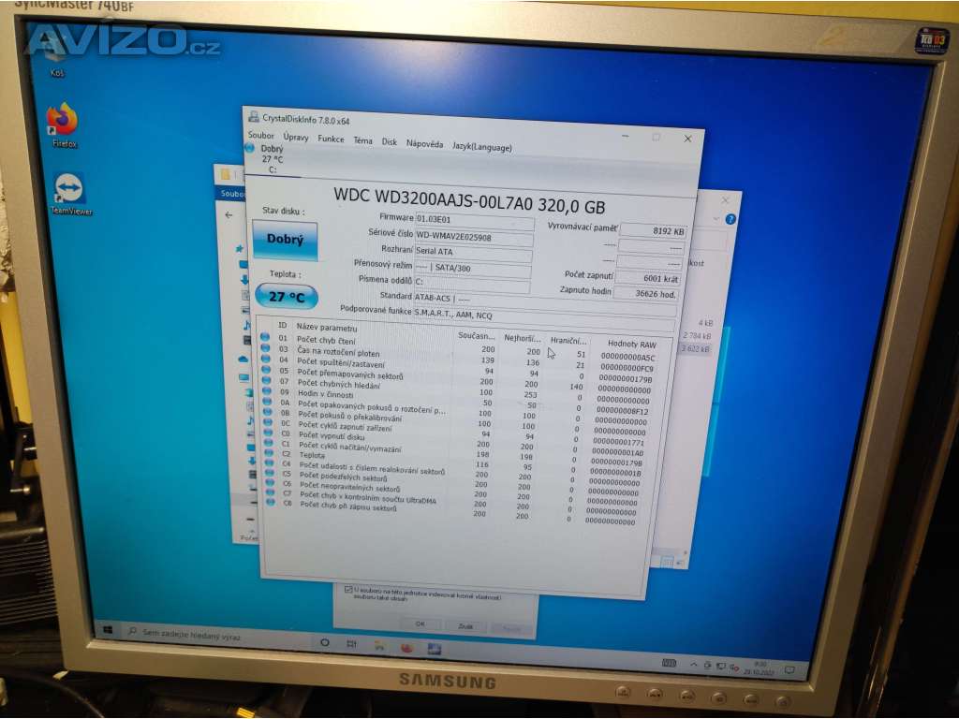The width and height of the screenshot is (959, 719).
Task: Click the Hodnoty RAW column header
Action: pyautogui.click(x=631, y=345)
